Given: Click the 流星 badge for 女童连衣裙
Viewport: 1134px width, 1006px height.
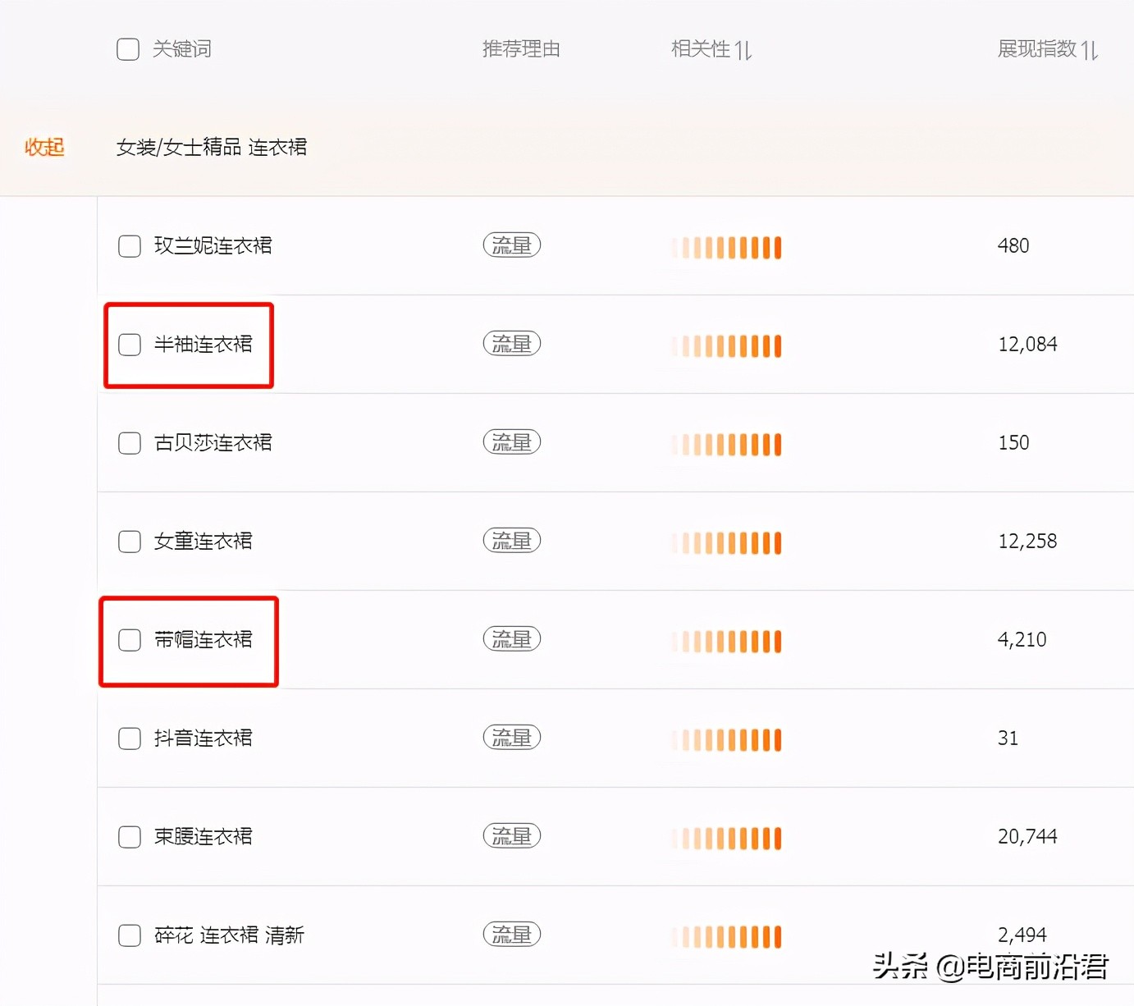Looking at the screenshot, I should [511, 541].
